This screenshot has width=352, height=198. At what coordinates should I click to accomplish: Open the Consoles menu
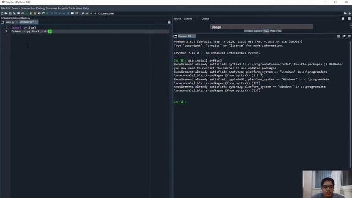pos(51,8)
